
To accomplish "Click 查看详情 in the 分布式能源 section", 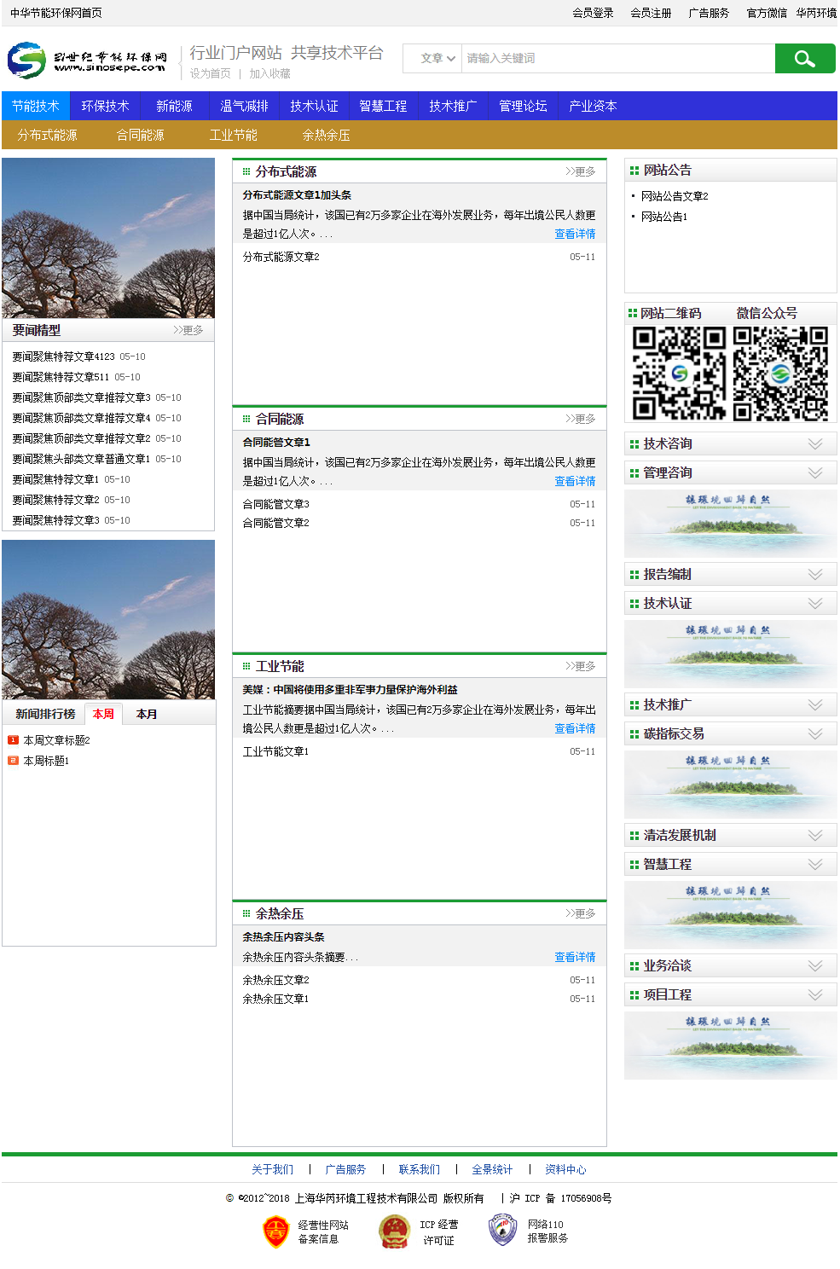I will [575, 234].
